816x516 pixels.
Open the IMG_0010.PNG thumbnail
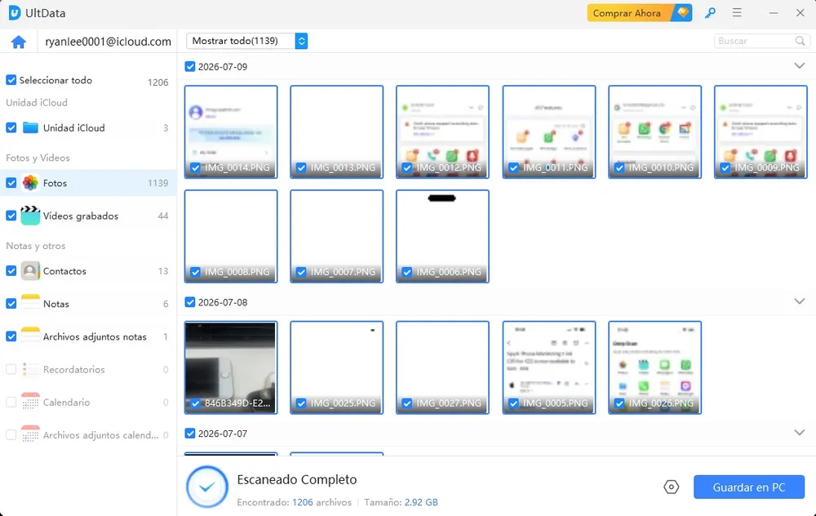pos(654,131)
